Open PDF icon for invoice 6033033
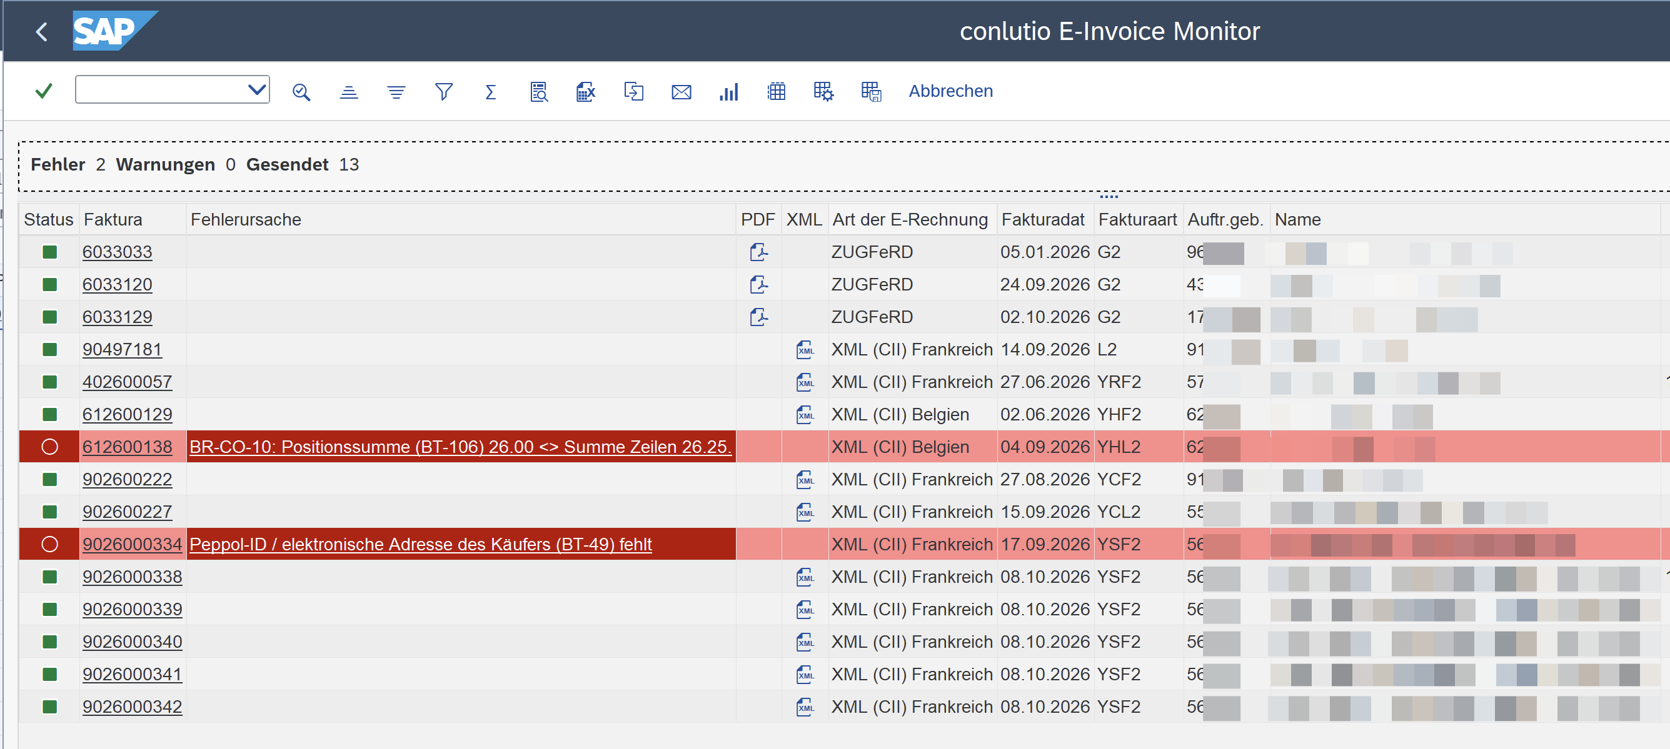The height and width of the screenshot is (749, 1670). (758, 252)
